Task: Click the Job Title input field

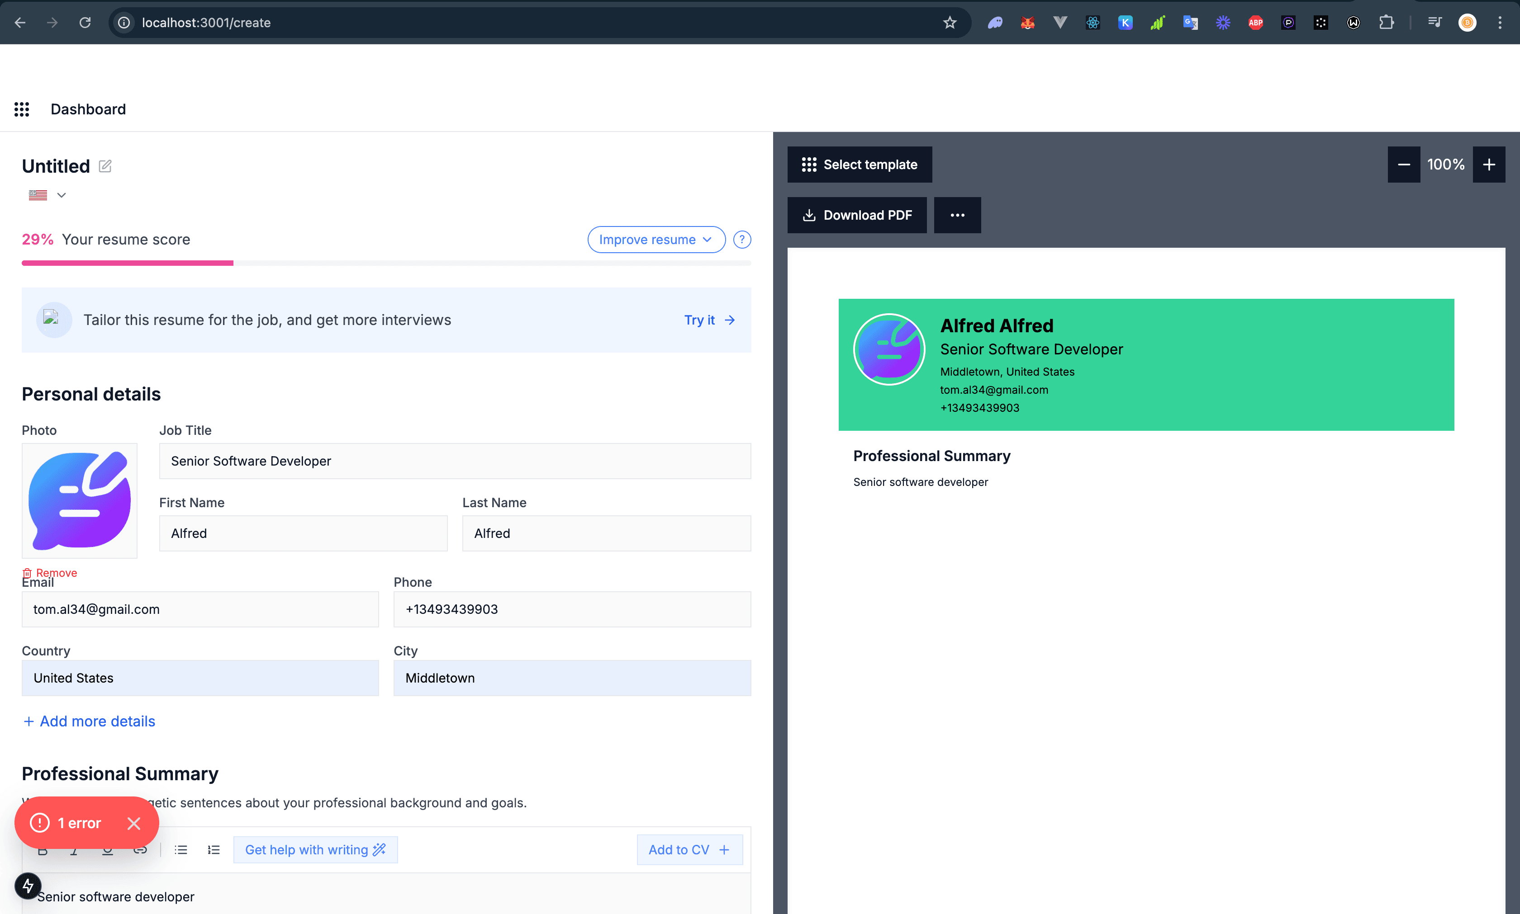Action: (x=455, y=462)
